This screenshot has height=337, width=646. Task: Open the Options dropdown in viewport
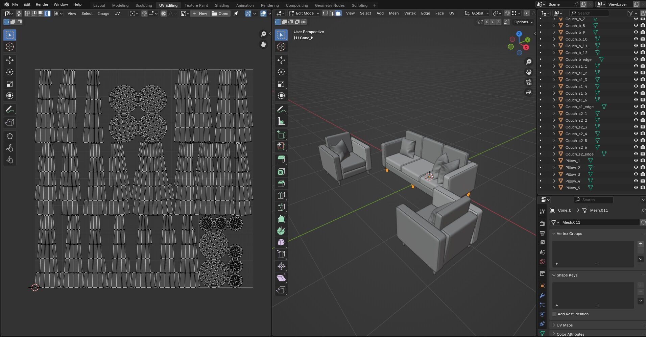click(x=523, y=22)
